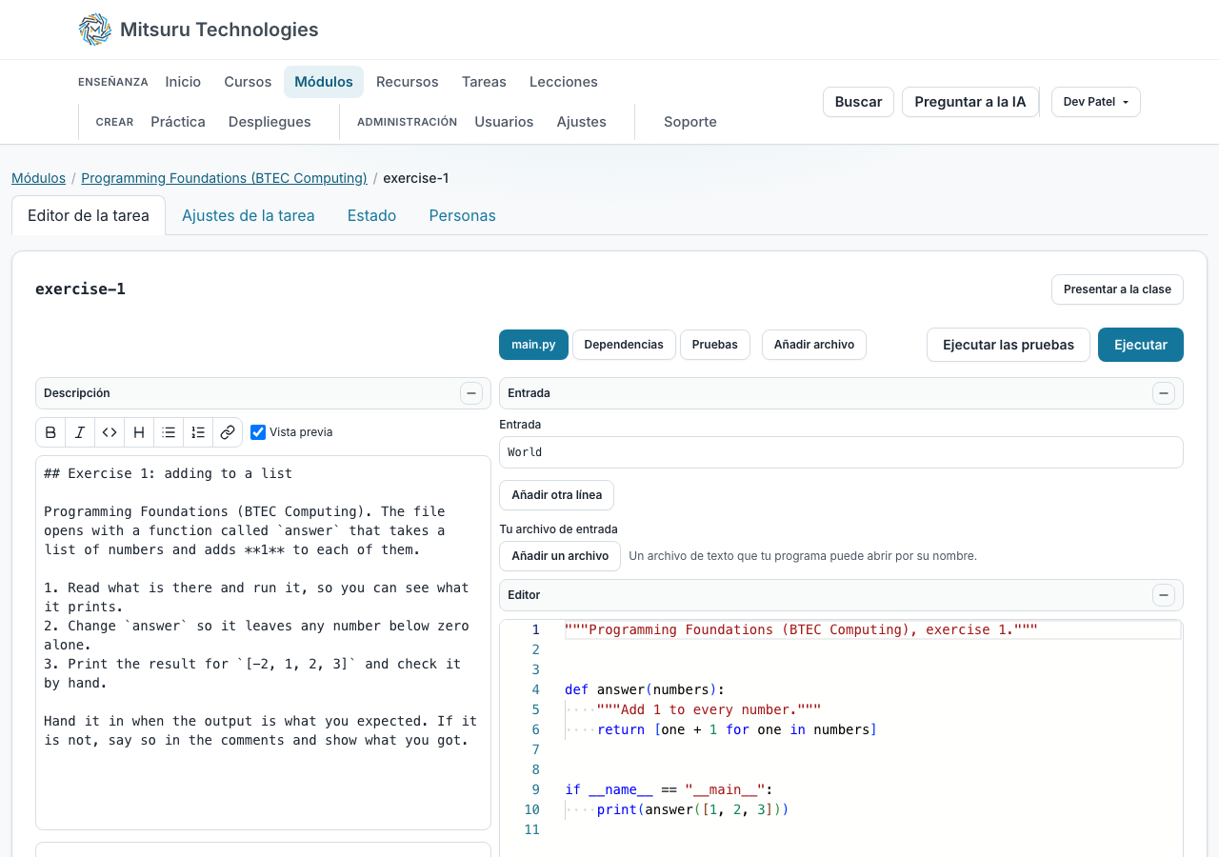Run the code with Ejecutar
Viewport: 1219px width, 857px height.
(1141, 345)
